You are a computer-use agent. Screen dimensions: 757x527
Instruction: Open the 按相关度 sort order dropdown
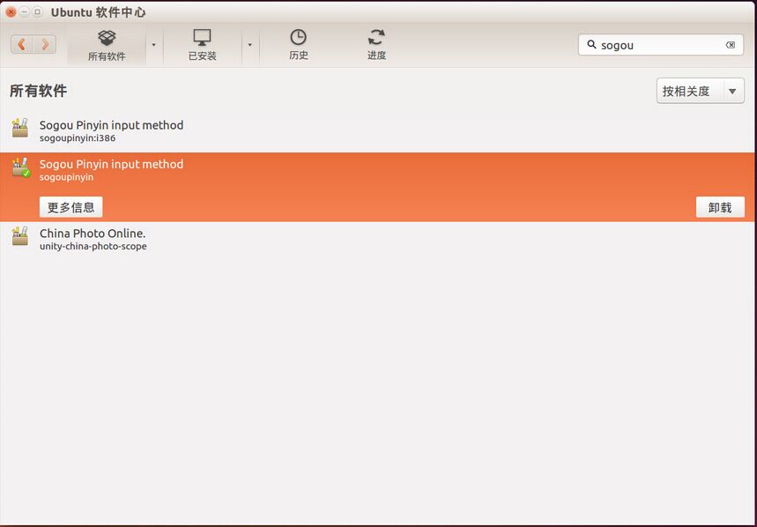(700, 91)
